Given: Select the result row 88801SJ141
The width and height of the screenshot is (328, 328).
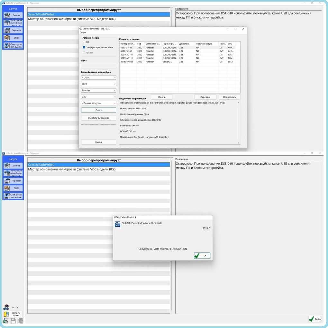Looking at the screenshot, I should tap(180, 48).
